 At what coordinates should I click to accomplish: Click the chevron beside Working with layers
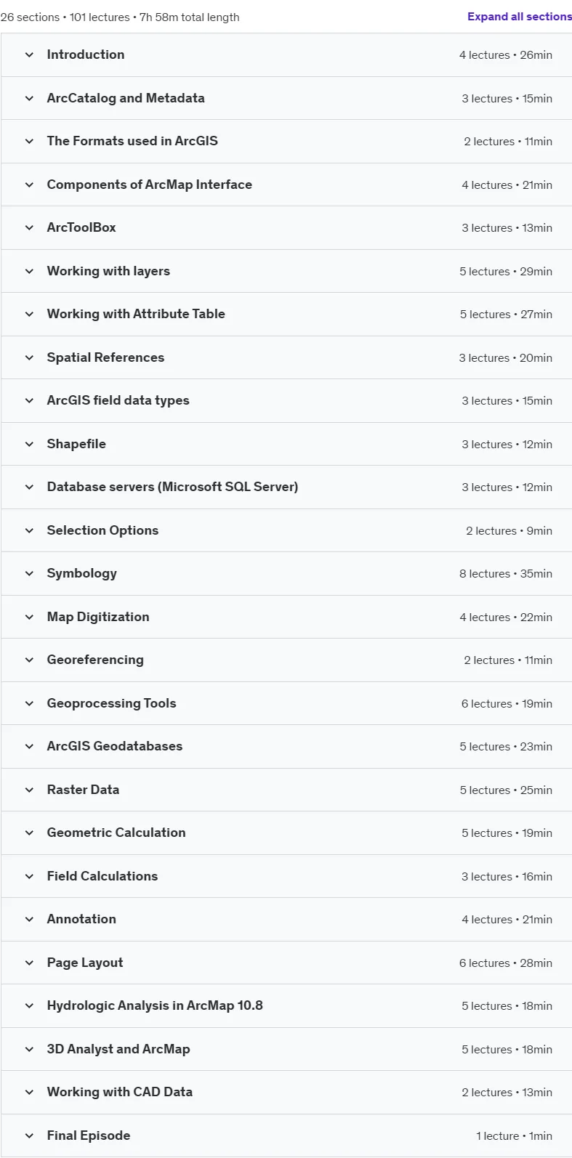tap(29, 271)
